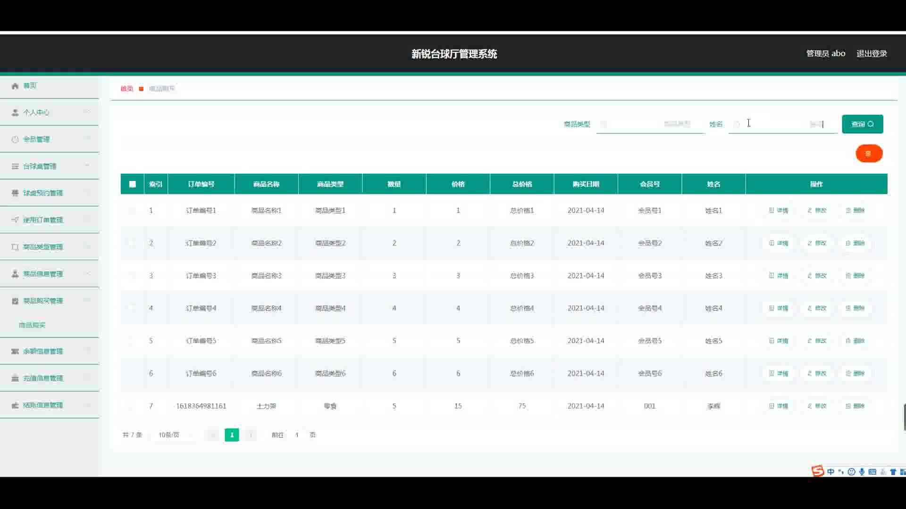The height and width of the screenshot is (509, 906).
Task: Click 详情 detail icon for row 1
Action: click(772, 211)
